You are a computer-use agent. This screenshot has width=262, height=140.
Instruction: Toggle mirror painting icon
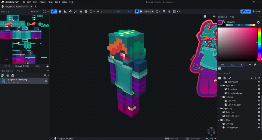[157, 12]
